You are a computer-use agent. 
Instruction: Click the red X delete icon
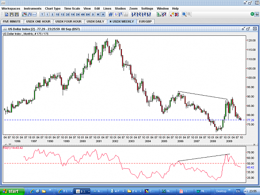pyautogui.click(x=177, y=15)
